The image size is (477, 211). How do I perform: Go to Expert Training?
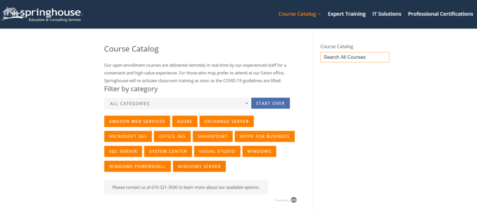347,14
